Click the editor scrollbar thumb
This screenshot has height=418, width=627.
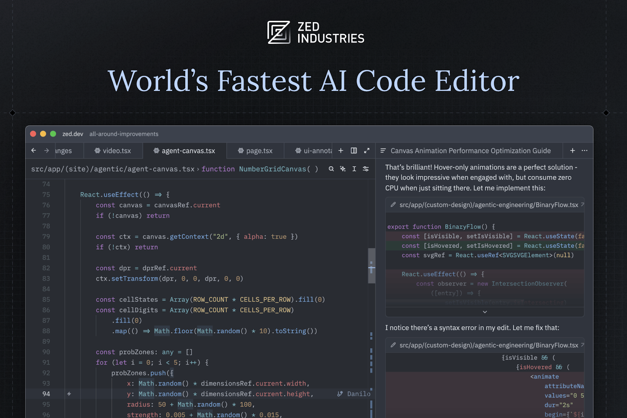pos(371,266)
